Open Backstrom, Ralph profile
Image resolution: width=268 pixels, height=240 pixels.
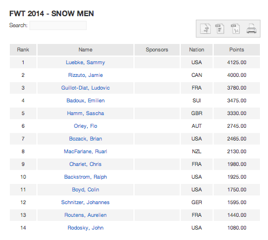pos(85,177)
